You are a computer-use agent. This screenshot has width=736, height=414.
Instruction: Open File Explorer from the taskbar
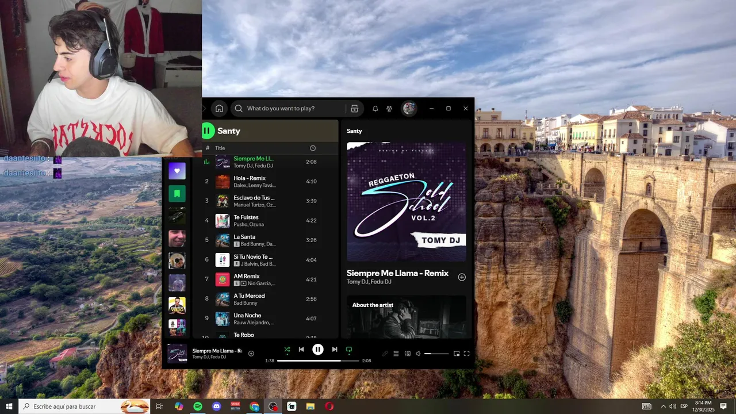pyautogui.click(x=310, y=407)
